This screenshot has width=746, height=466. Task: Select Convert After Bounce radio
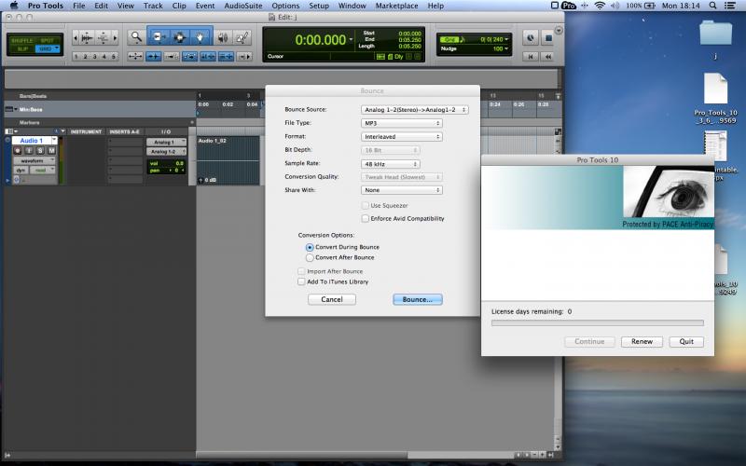pyautogui.click(x=310, y=258)
